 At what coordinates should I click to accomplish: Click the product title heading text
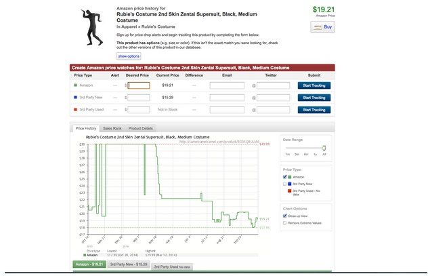coord(187,17)
